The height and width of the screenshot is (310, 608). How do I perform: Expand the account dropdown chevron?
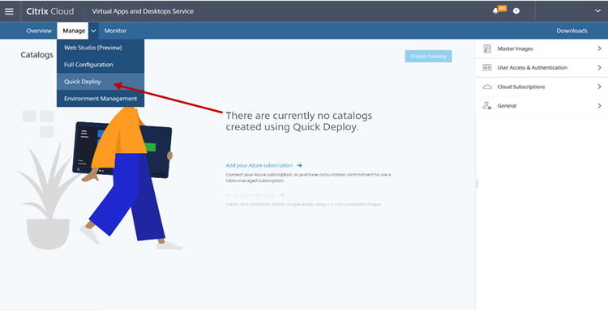click(x=598, y=11)
